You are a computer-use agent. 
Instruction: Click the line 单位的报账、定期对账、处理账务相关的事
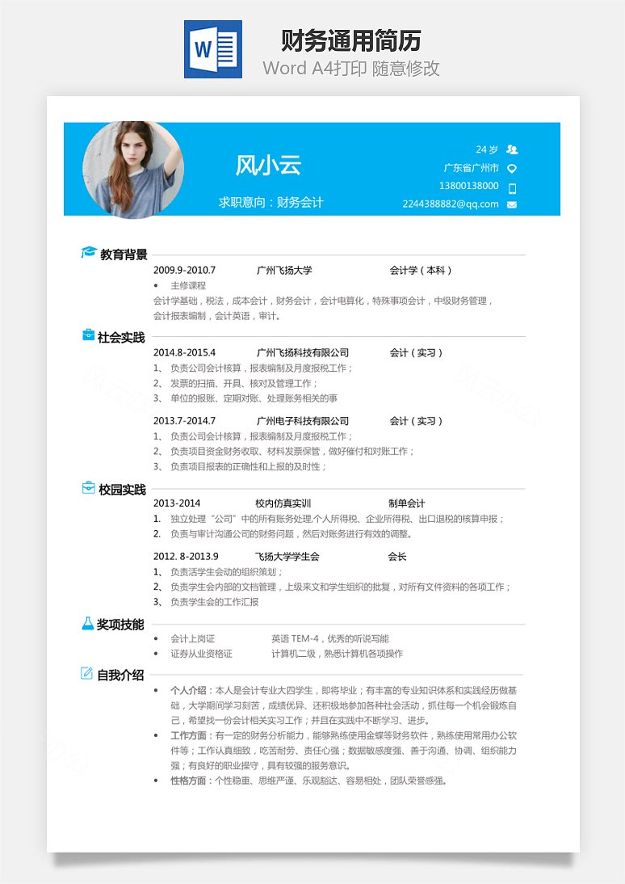click(254, 398)
